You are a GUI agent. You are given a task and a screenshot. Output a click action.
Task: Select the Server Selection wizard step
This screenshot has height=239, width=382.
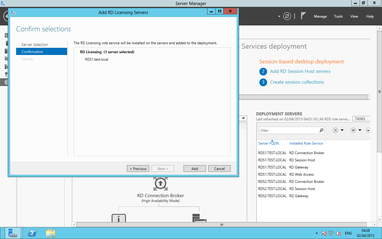point(35,45)
